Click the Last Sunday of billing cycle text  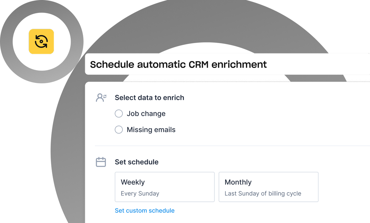pos(263,194)
